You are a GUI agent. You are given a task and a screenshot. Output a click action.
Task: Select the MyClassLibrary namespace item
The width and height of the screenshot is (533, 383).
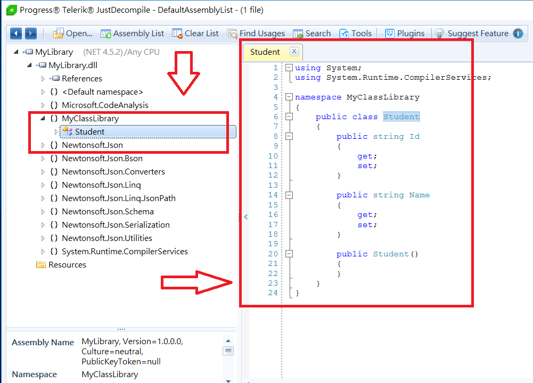(x=91, y=119)
